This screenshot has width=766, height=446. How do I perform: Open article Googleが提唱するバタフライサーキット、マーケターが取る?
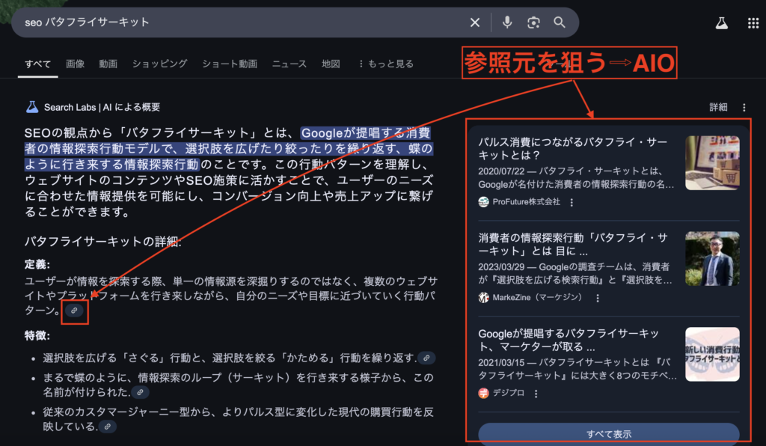[x=569, y=340]
